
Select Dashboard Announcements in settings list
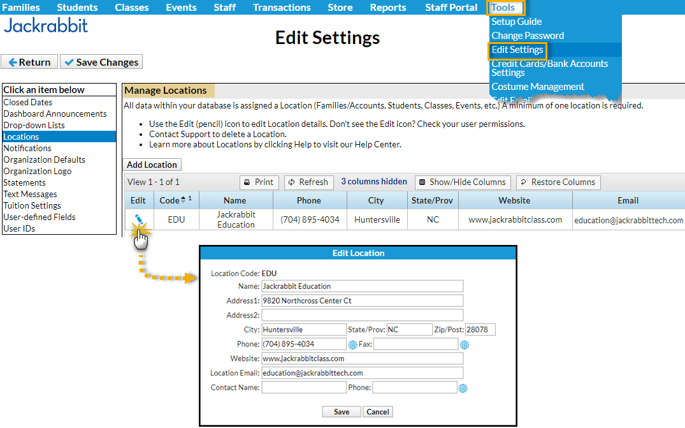click(x=59, y=114)
